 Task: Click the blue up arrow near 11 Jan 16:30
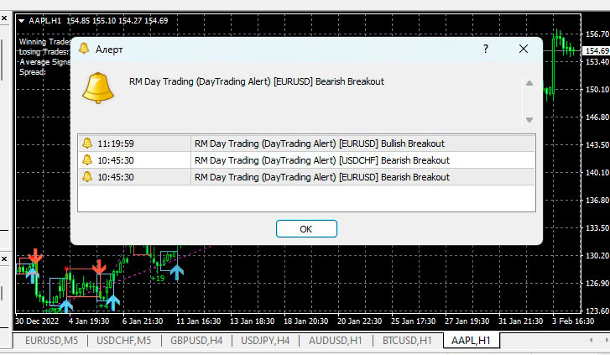point(176,271)
